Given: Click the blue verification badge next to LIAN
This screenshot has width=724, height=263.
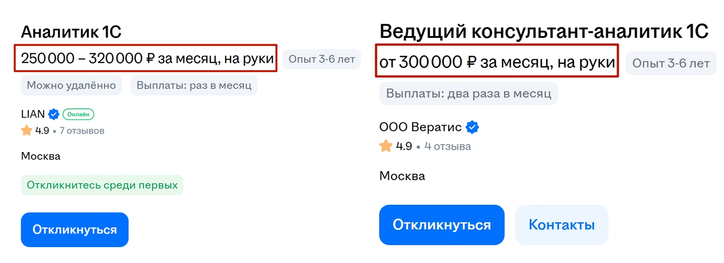Looking at the screenshot, I should point(53,114).
